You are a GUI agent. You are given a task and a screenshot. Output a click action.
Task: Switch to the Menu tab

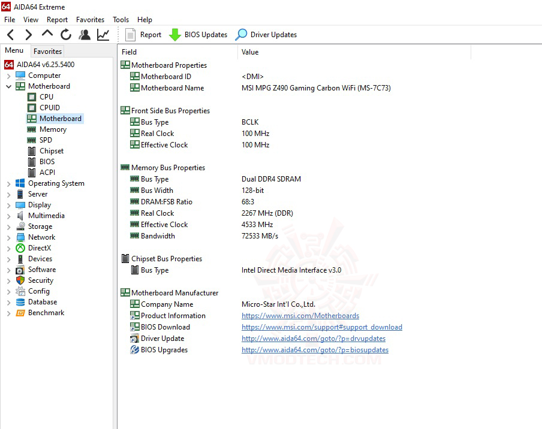click(x=14, y=50)
